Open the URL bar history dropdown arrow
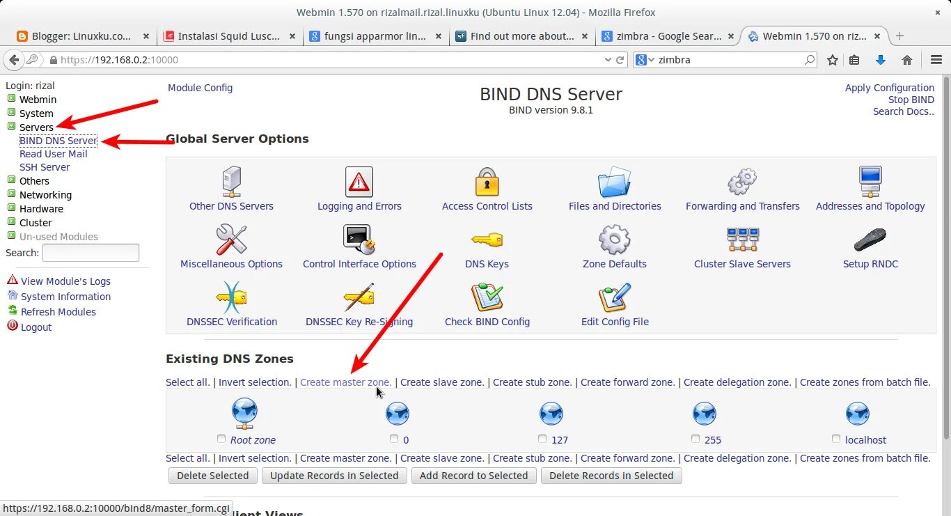 pos(608,60)
